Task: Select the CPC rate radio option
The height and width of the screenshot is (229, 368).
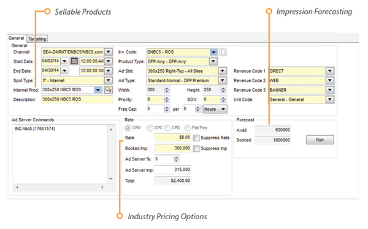Action: 150,128
